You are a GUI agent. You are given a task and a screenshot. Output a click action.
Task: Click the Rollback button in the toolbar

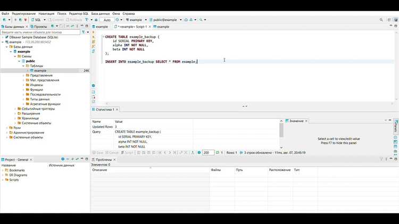pos(74,20)
